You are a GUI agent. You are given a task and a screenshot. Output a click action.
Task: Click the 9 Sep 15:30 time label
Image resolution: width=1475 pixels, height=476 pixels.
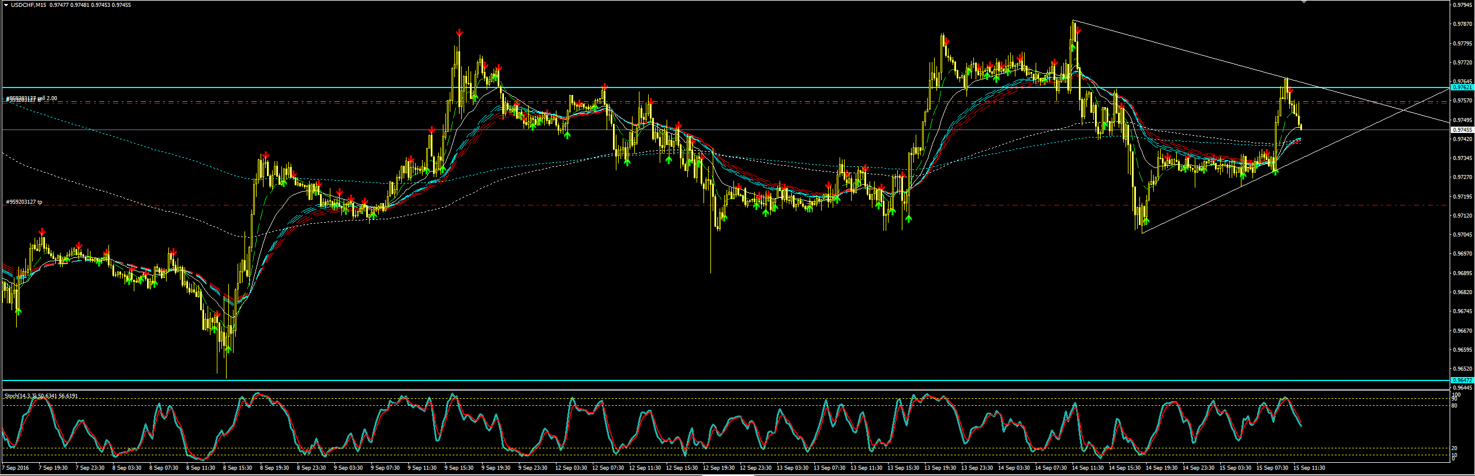(459, 468)
